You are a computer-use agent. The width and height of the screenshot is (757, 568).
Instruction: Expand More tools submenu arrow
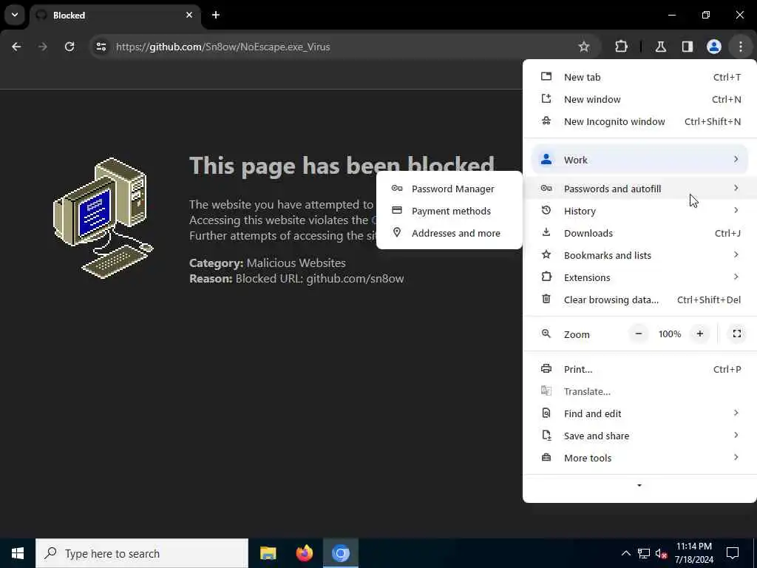[736, 457]
